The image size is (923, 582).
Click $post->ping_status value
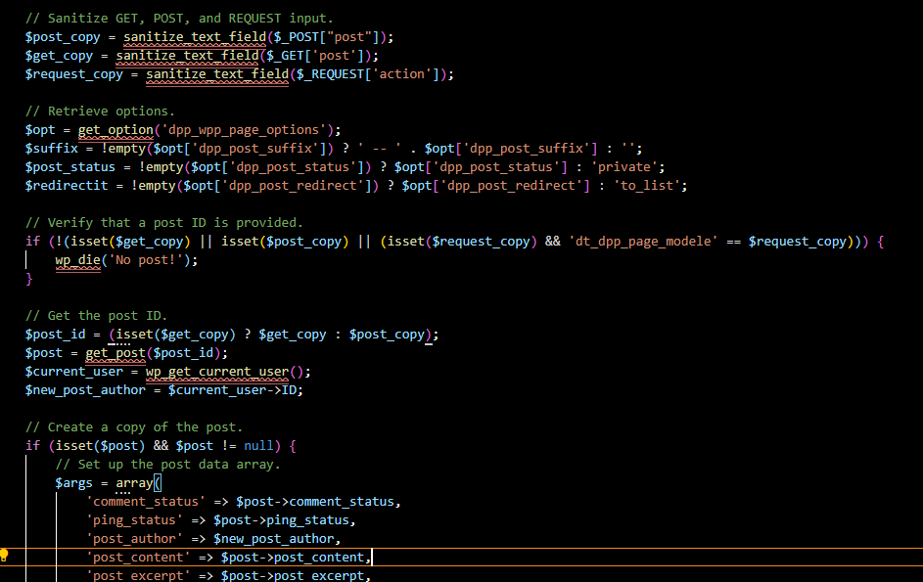(x=281, y=520)
